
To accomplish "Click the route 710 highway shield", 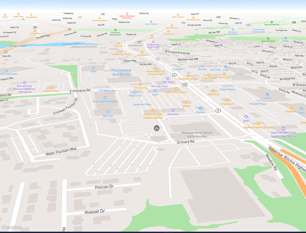I will (x=184, y=85).
